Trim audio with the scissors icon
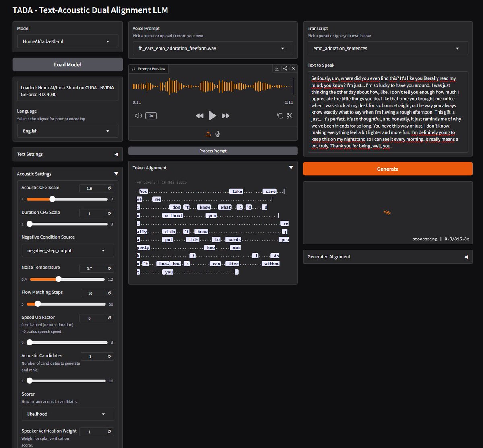The height and width of the screenshot is (448, 483). 289,116
